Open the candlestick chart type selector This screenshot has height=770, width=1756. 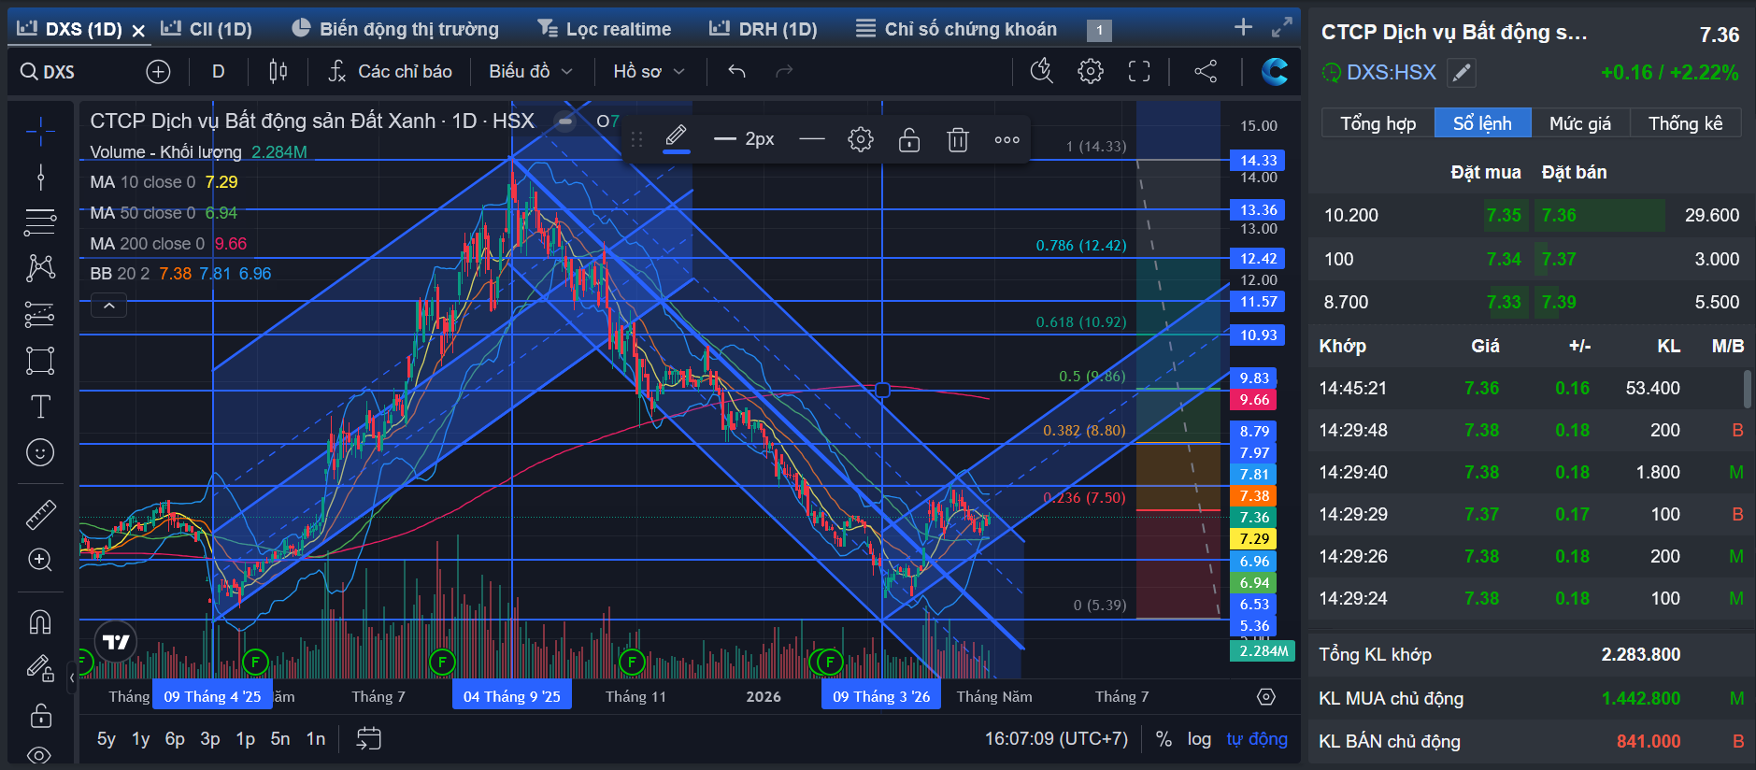point(278,72)
